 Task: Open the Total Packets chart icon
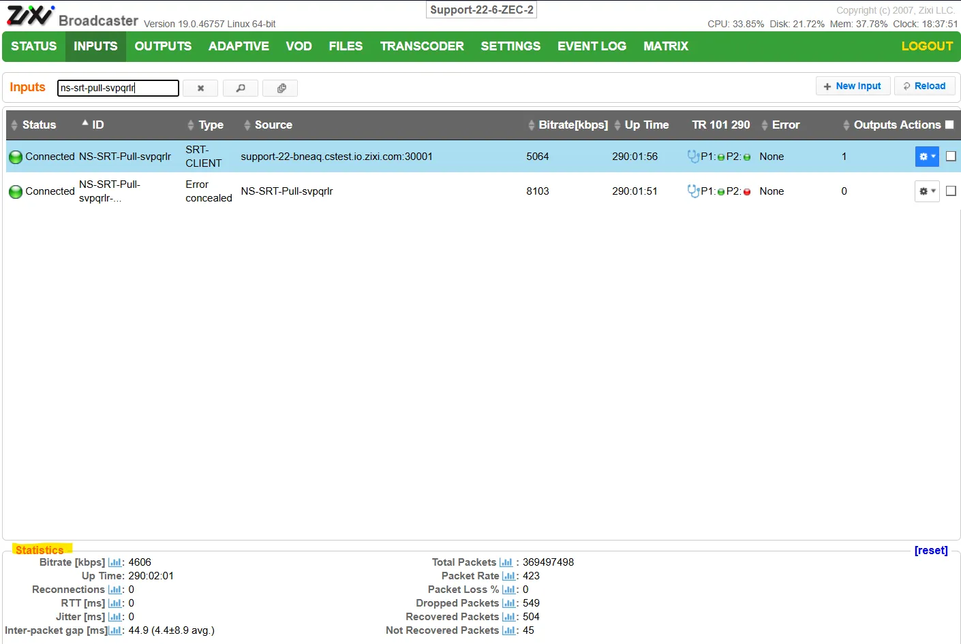point(506,562)
